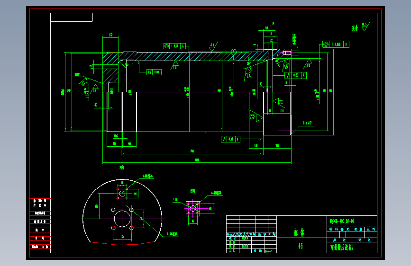Click the thread callout label above B view
411x266 pixels.
coord(216,193)
